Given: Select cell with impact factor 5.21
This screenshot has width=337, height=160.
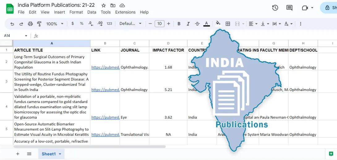Looking at the screenshot, I should pyautogui.click(x=168, y=82).
